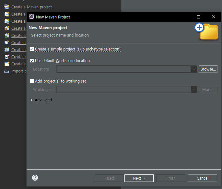Click the 'New Maven project' heading text
The height and width of the screenshot is (189, 222).
tap(48, 28)
